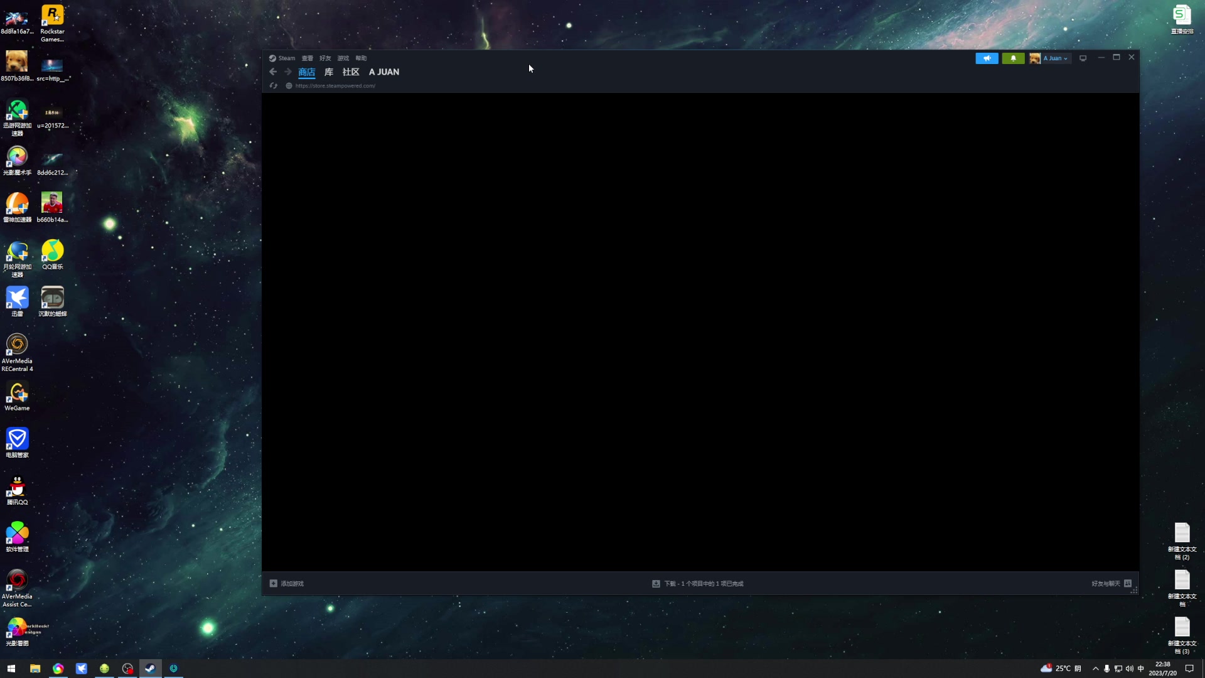The width and height of the screenshot is (1205, 678).
Task: Select 新建文本文档 (2) text file
Action: coord(1182,541)
